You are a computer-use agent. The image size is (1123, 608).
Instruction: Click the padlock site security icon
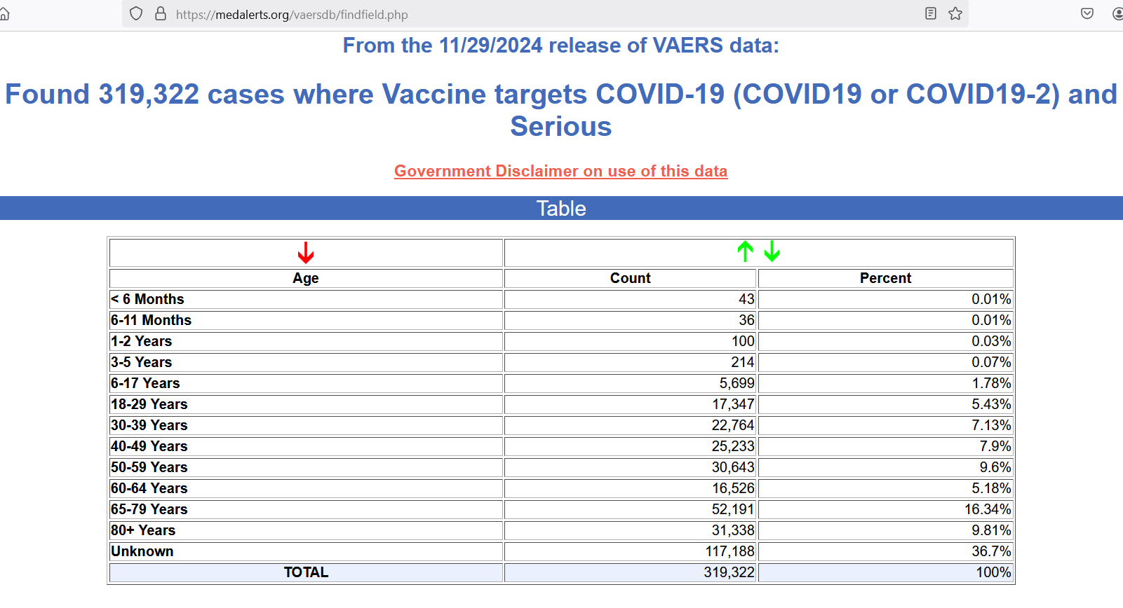161,14
